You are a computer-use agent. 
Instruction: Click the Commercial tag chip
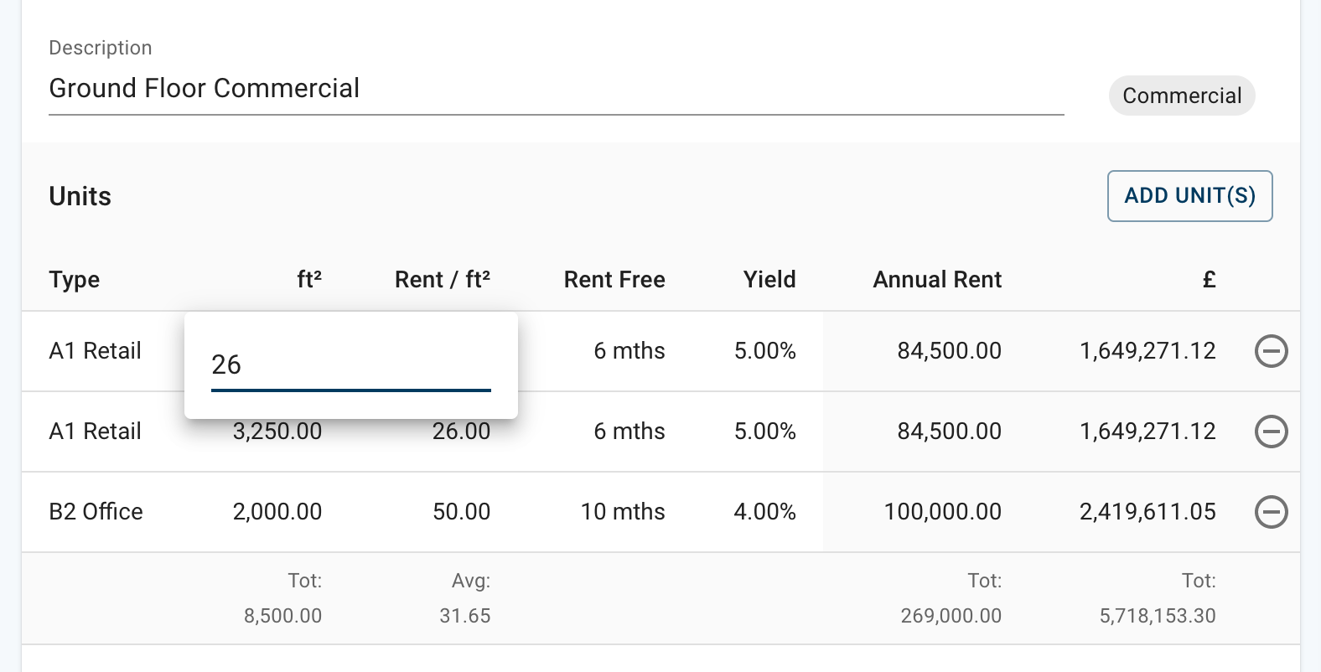[x=1182, y=96]
